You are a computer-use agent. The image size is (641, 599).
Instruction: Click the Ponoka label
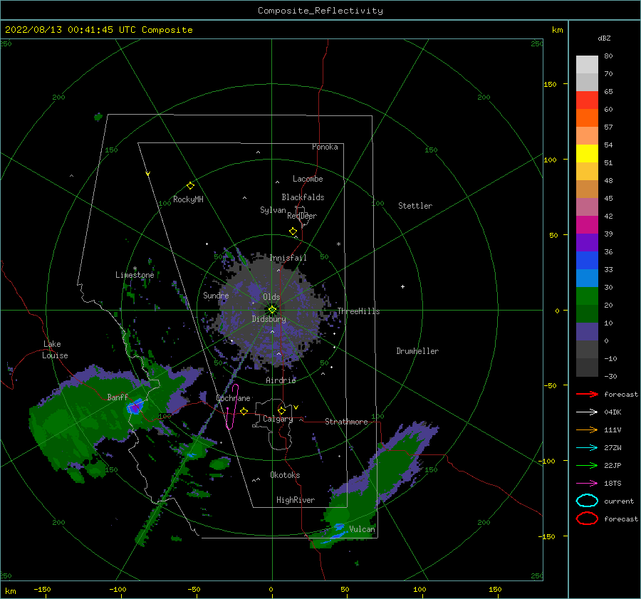coord(325,147)
